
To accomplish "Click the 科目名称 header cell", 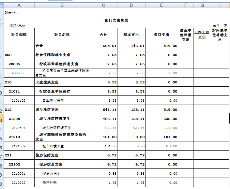I will 62,35.
